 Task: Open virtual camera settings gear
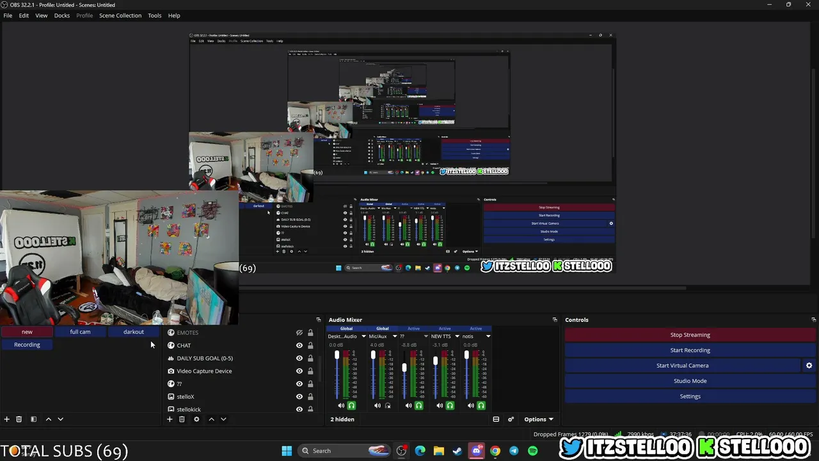pyautogui.click(x=809, y=366)
